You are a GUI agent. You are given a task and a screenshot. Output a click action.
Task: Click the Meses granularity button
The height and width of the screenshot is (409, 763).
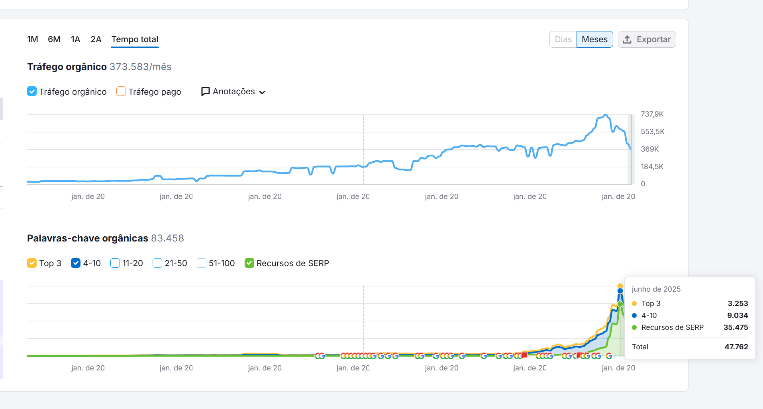[594, 39]
